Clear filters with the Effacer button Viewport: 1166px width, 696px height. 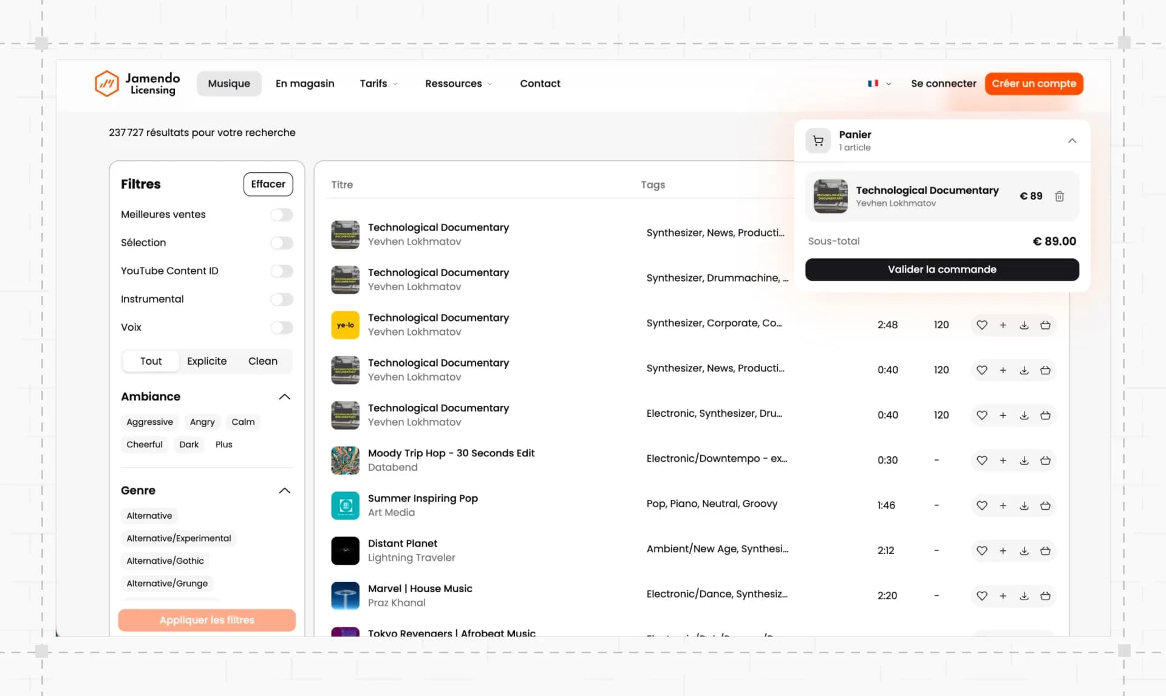pyautogui.click(x=268, y=184)
